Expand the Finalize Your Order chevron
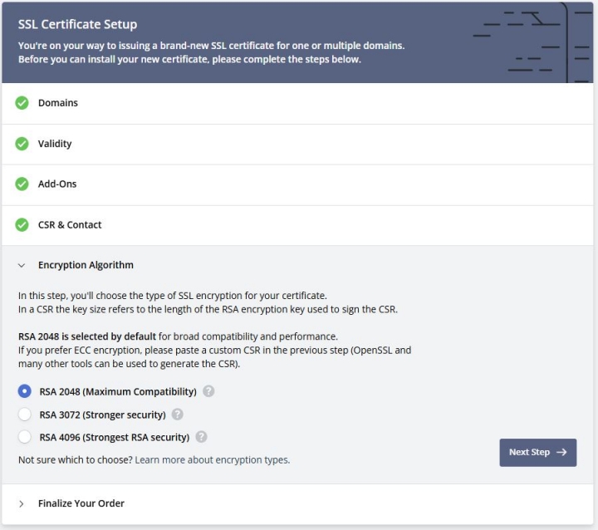 click(22, 503)
